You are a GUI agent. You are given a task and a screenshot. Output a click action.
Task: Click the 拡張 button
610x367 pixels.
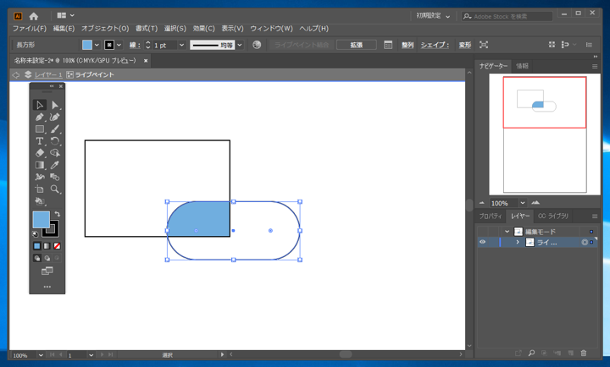point(356,45)
